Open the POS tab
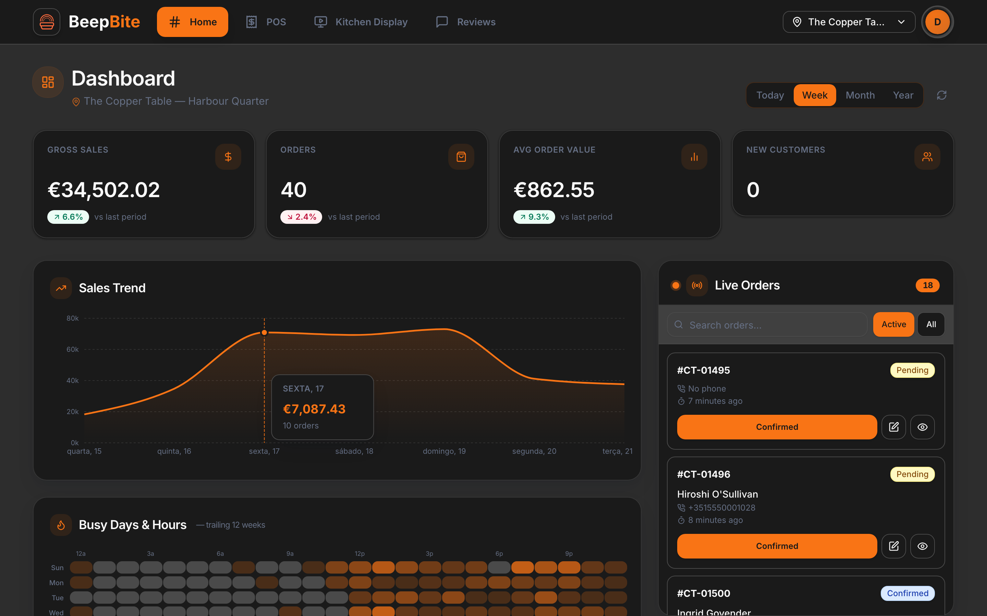Image resolution: width=987 pixels, height=616 pixels. pos(266,22)
